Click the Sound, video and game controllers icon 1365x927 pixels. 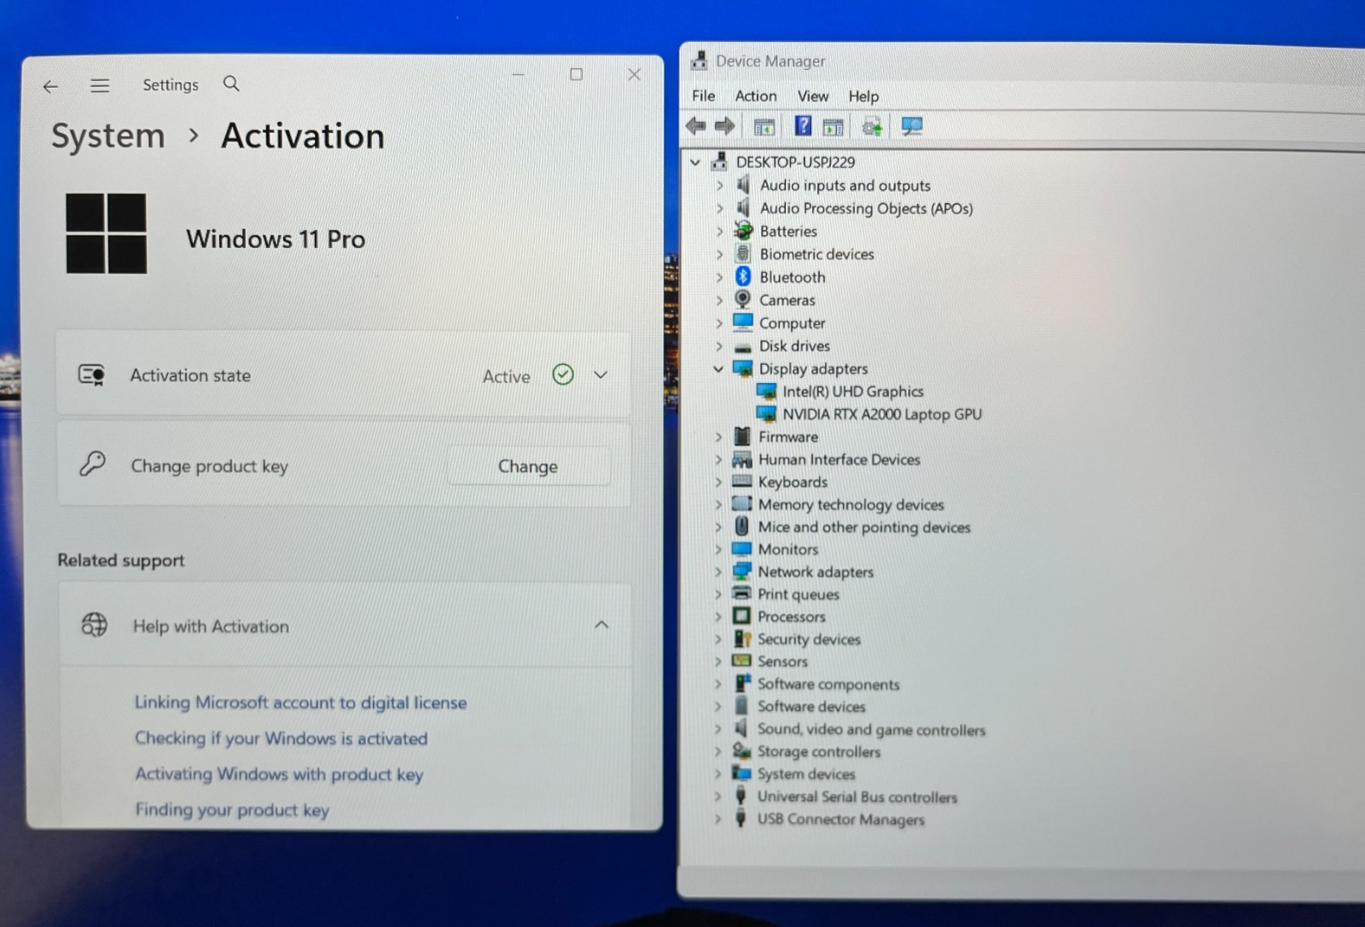(741, 728)
